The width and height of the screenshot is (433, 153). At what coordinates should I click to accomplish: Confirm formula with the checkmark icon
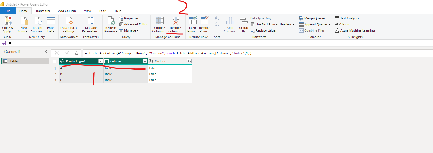tap(67, 53)
